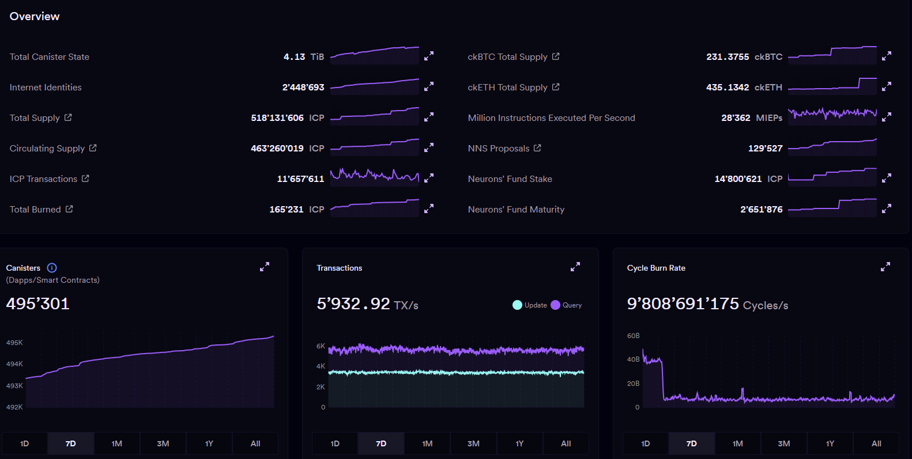
Task: Select 1D range for Canisters chart
Action: (x=25, y=443)
